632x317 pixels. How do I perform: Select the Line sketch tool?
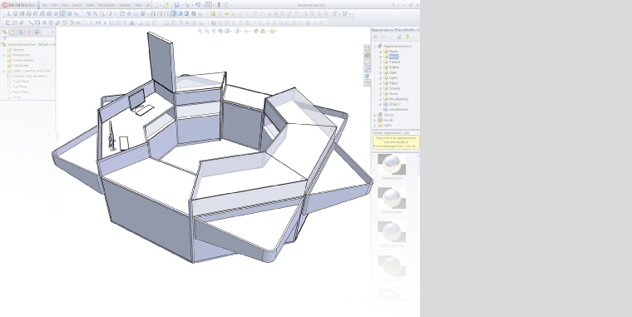tap(30, 23)
